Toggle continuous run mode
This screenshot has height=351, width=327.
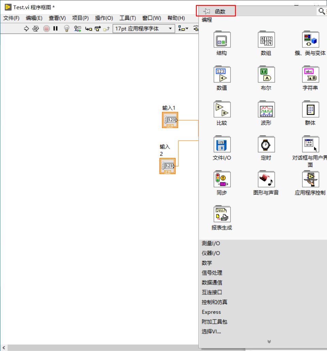point(36,29)
